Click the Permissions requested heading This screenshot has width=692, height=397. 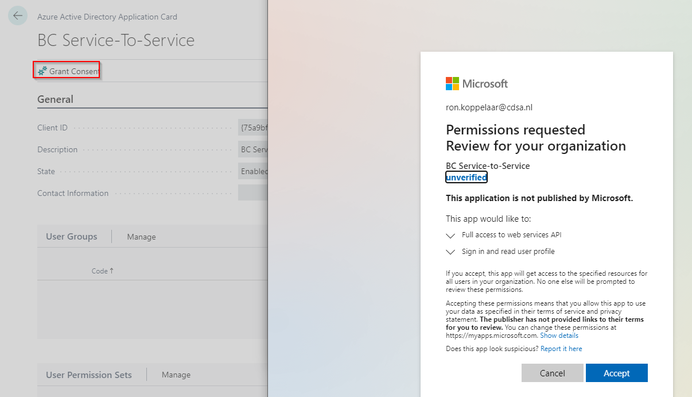[x=515, y=129]
